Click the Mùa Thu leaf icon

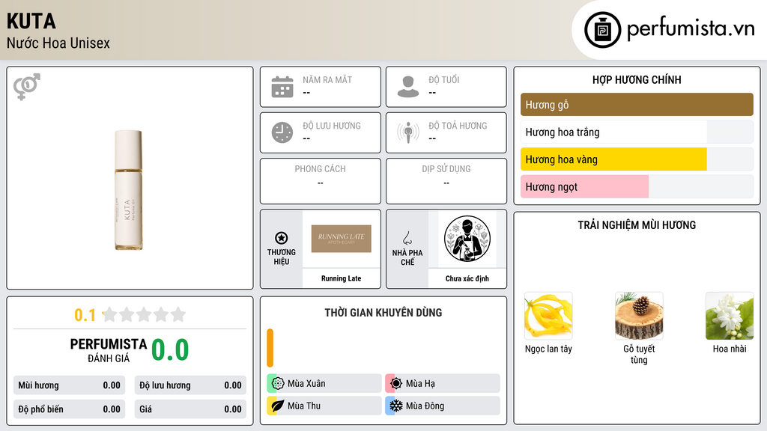coord(278,406)
